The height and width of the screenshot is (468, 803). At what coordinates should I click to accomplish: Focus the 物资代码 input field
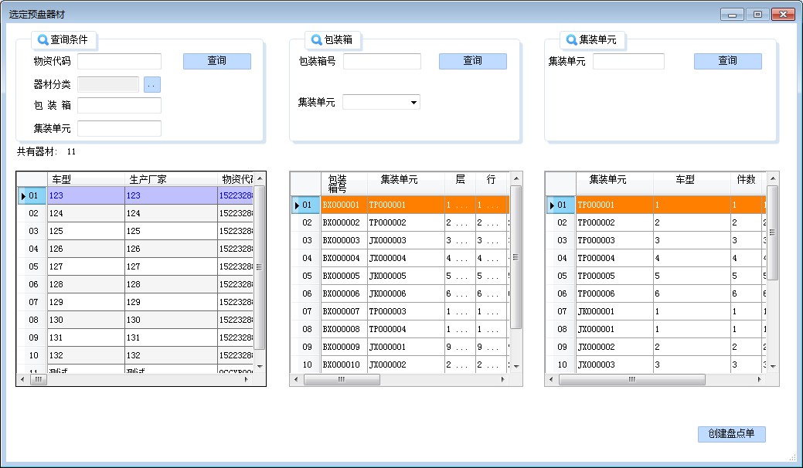point(119,62)
